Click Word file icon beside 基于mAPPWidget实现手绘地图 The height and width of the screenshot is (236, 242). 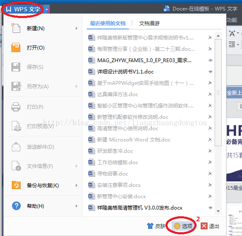click(91, 83)
